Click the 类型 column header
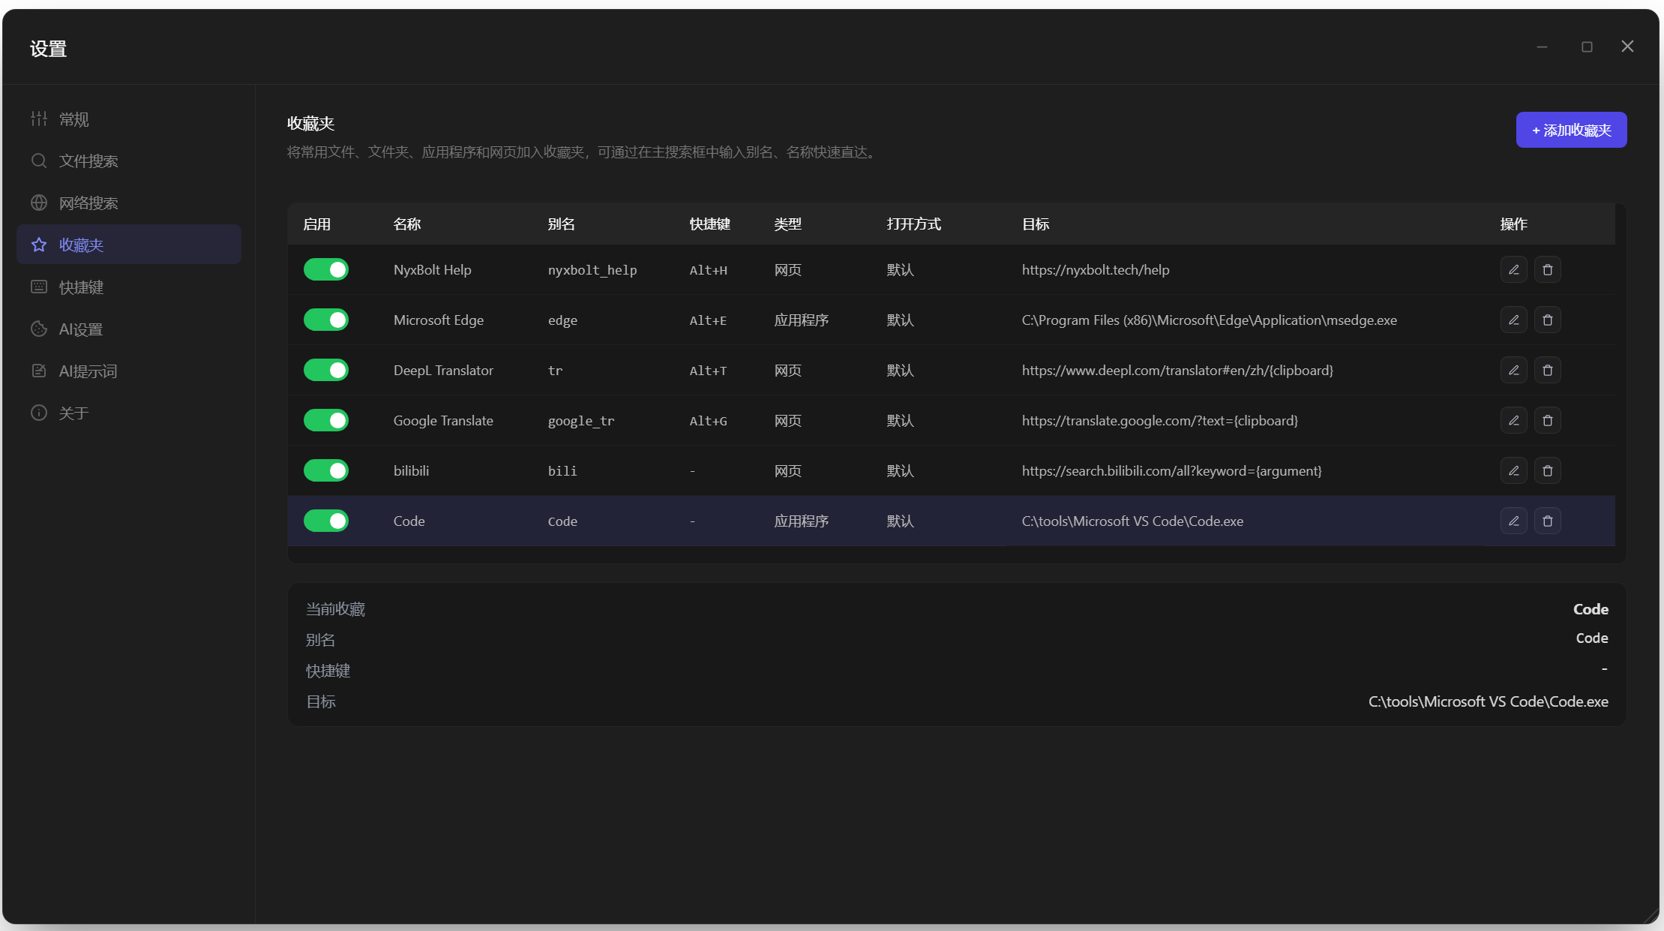Image resolution: width=1664 pixels, height=931 pixels. [x=788, y=224]
